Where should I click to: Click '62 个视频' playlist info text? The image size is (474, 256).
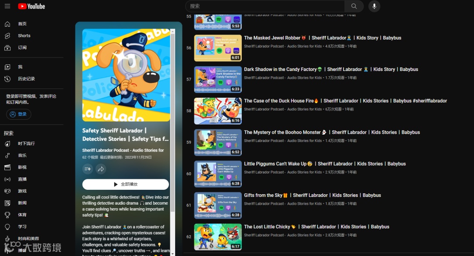[90, 157]
